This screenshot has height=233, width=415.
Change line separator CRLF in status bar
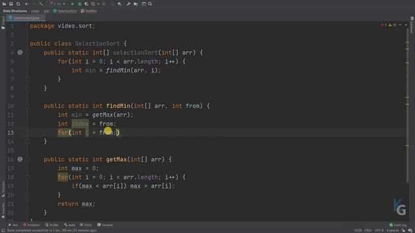tap(368, 230)
